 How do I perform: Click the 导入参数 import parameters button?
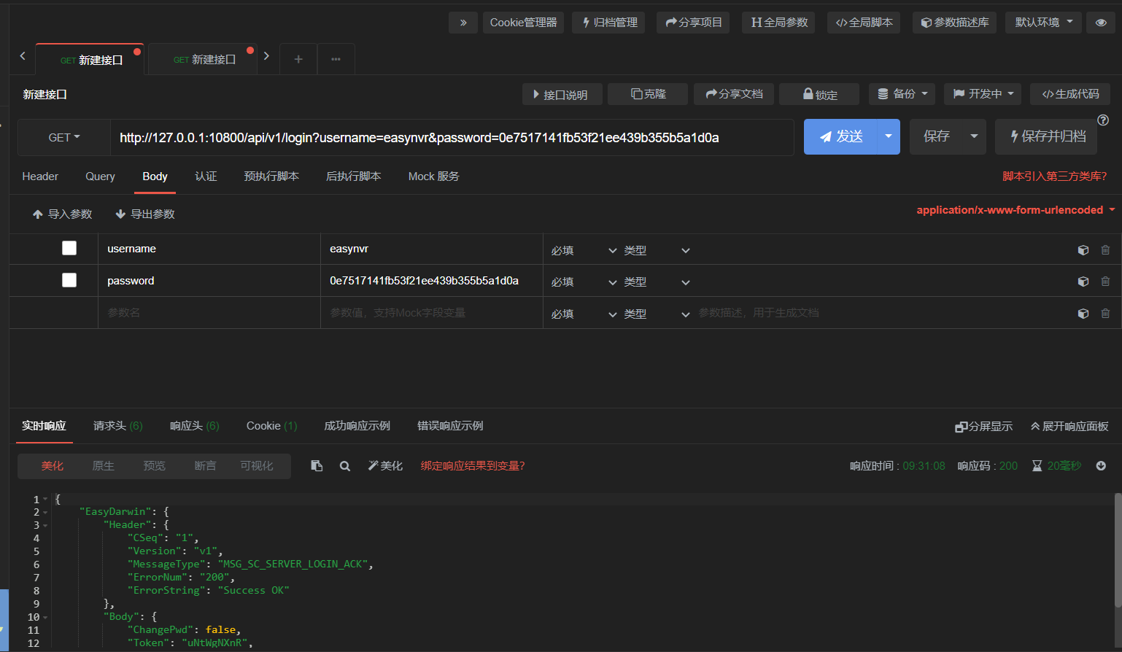[x=63, y=214]
